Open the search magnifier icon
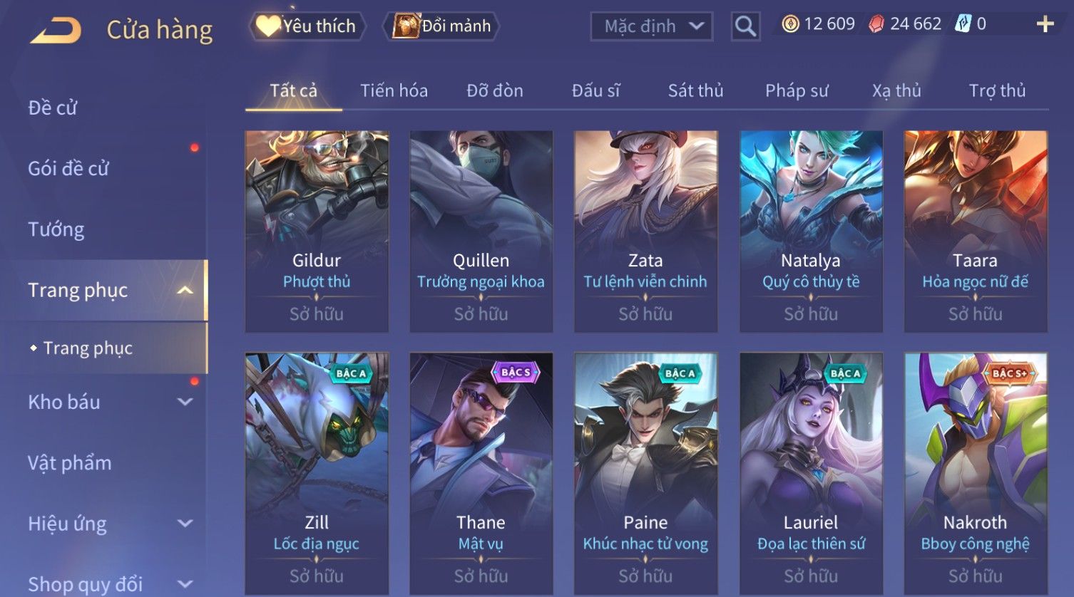The width and height of the screenshot is (1074, 597). tap(745, 26)
